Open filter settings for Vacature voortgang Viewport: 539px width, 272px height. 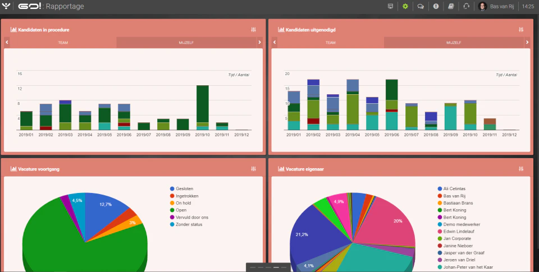[254, 169]
